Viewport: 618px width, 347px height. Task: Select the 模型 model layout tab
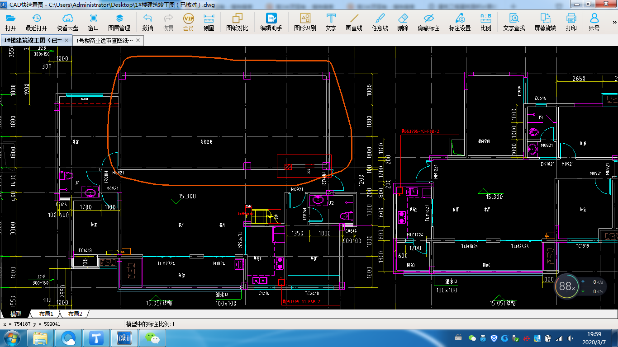(x=16, y=314)
